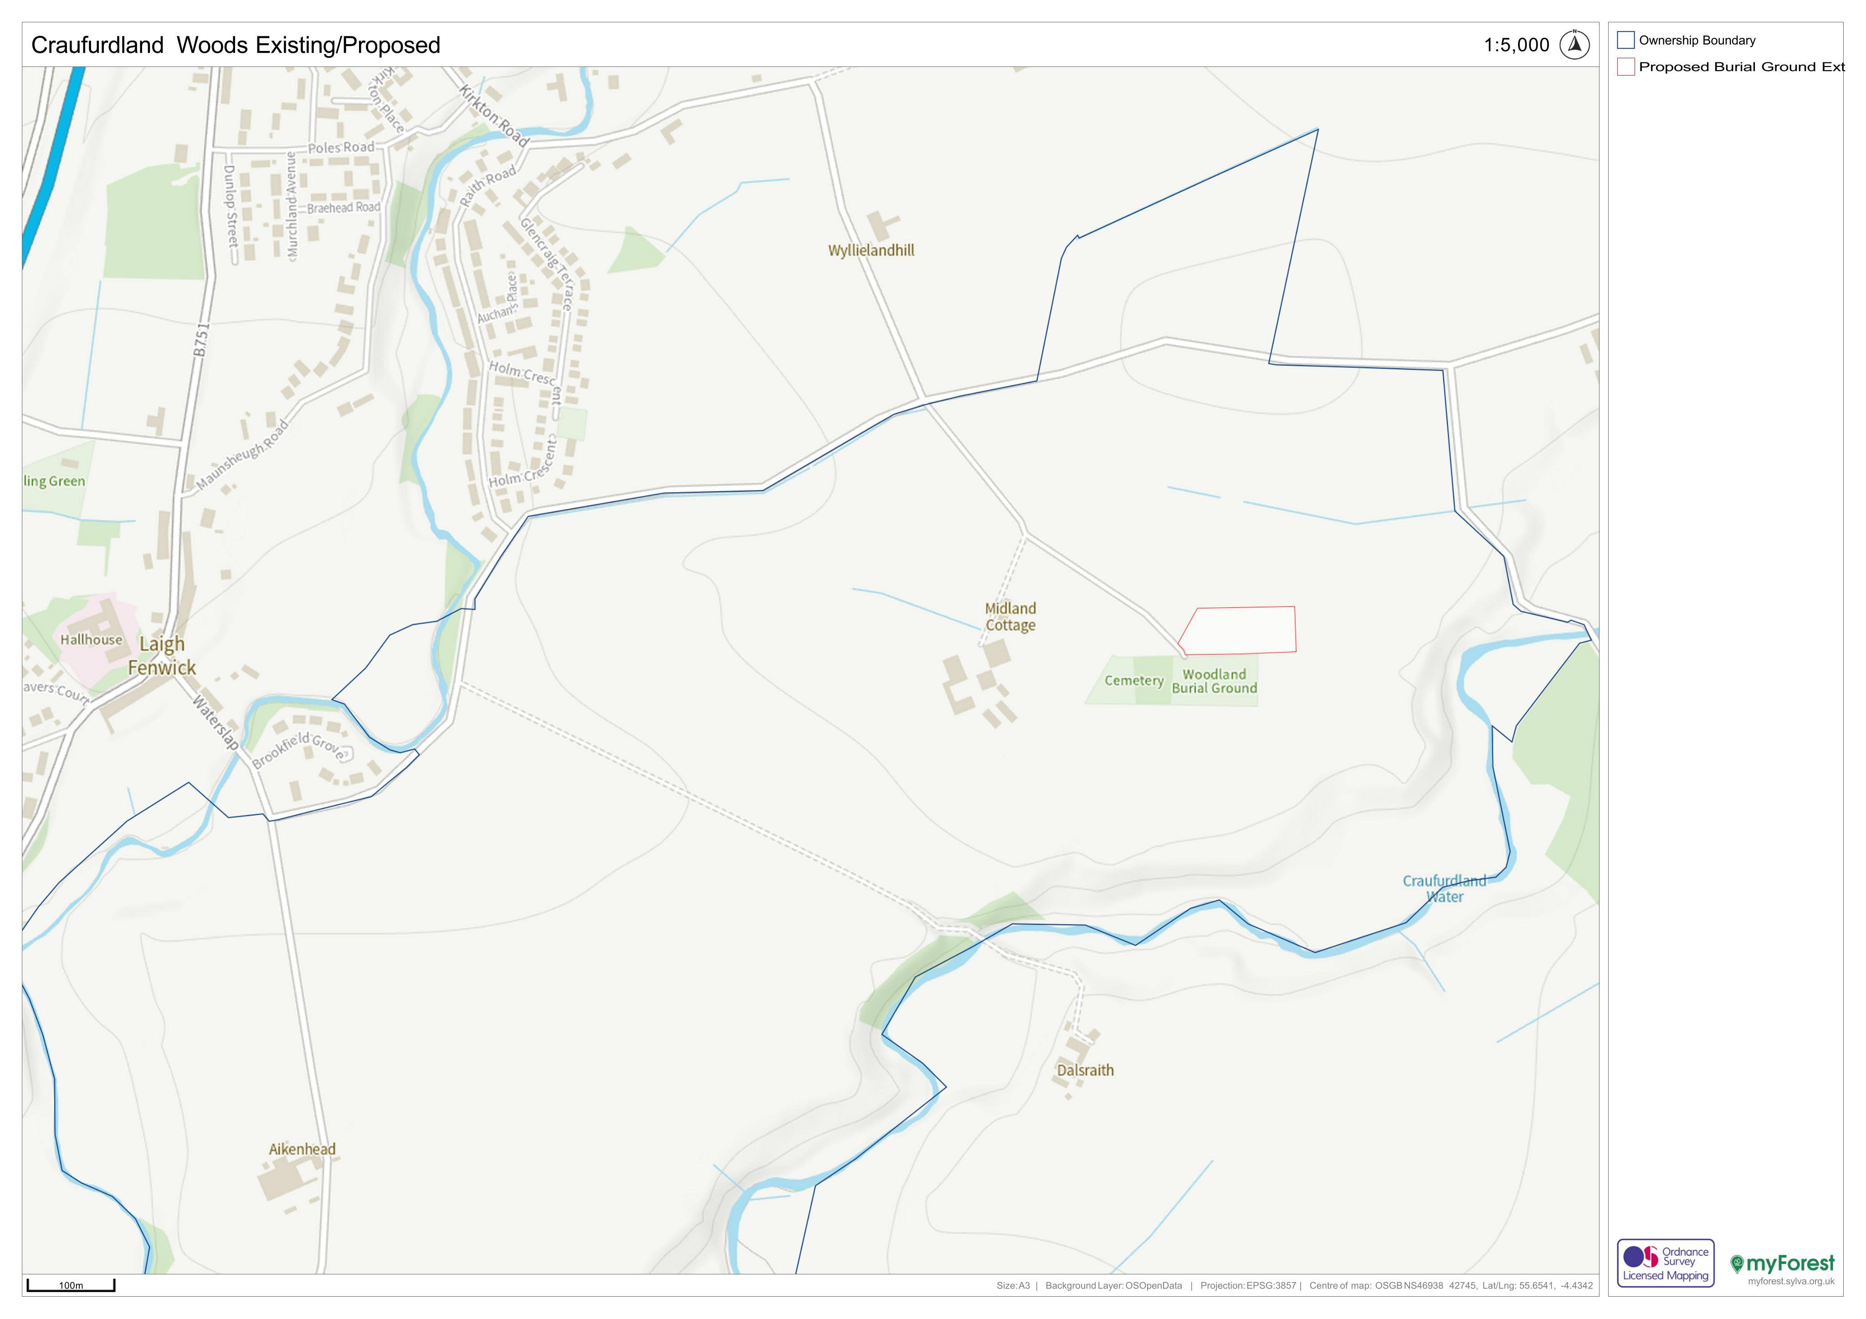The image size is (1866, 1319).
Task: Click the red proposed burial ground polygon
Action: [1238, 630]
